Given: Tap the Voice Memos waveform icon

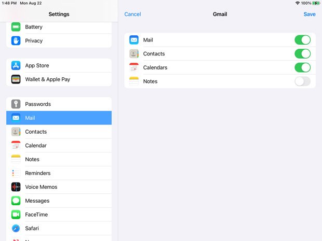Looking at the screenshot, I should (x=16, y=187).
